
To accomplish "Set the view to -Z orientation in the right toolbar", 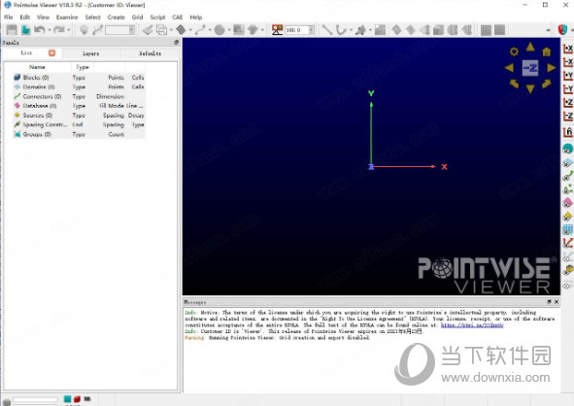I will pyautogui.click(x=568, y=117).
